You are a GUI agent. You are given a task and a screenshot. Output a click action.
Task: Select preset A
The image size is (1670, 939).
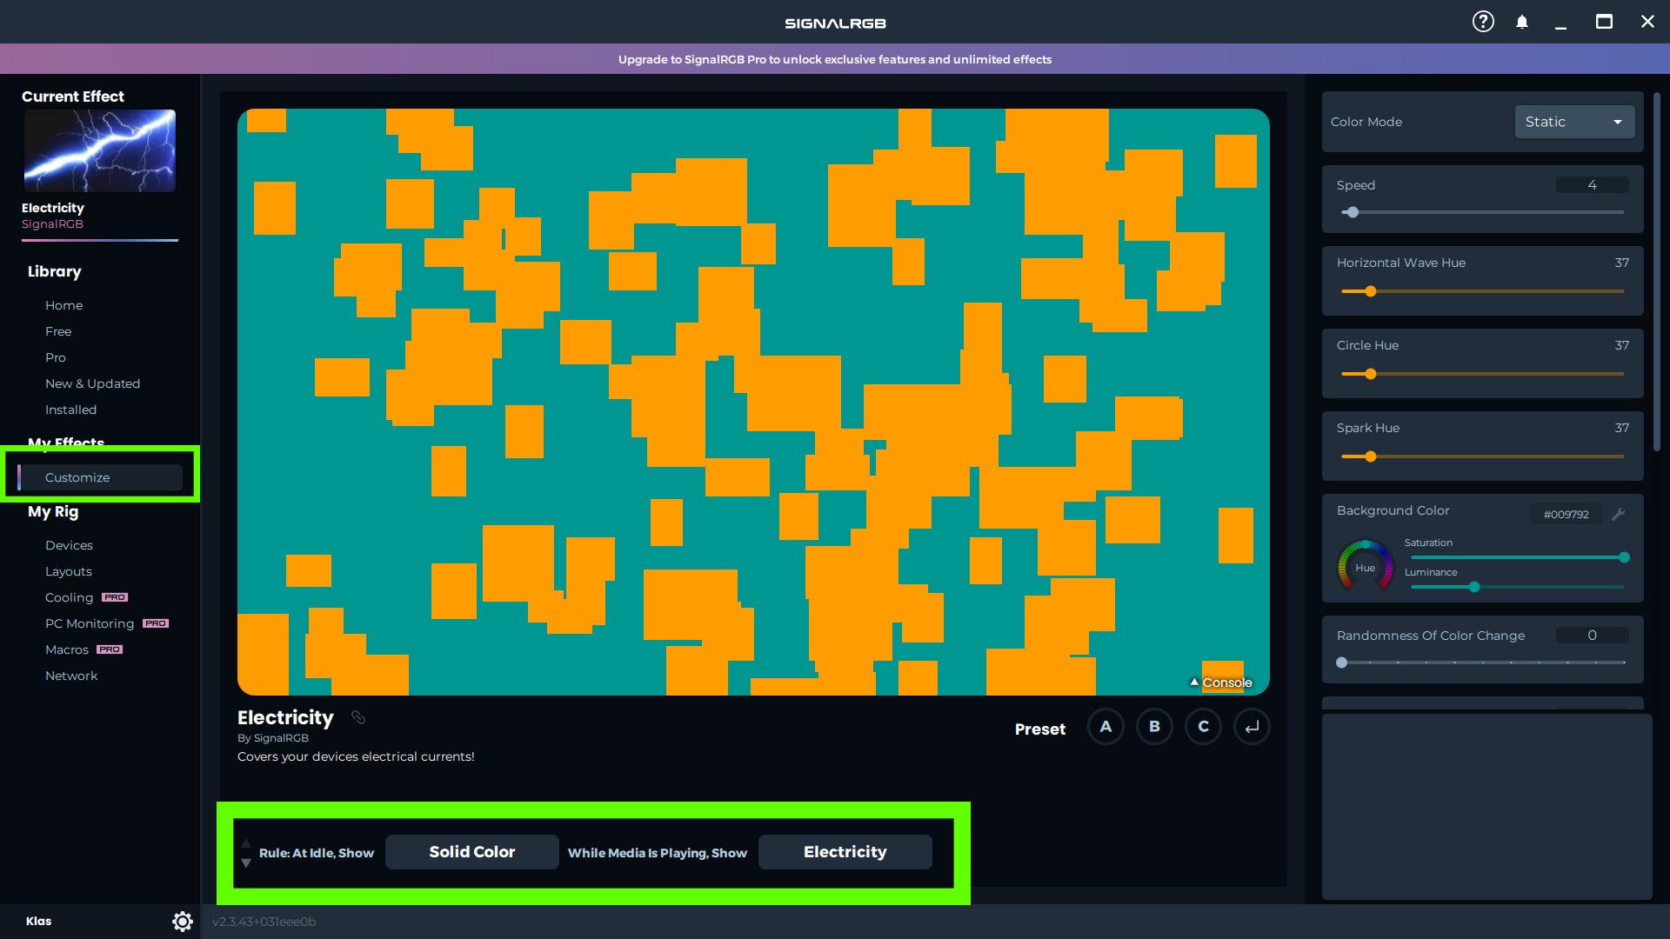coord(1106,727)
